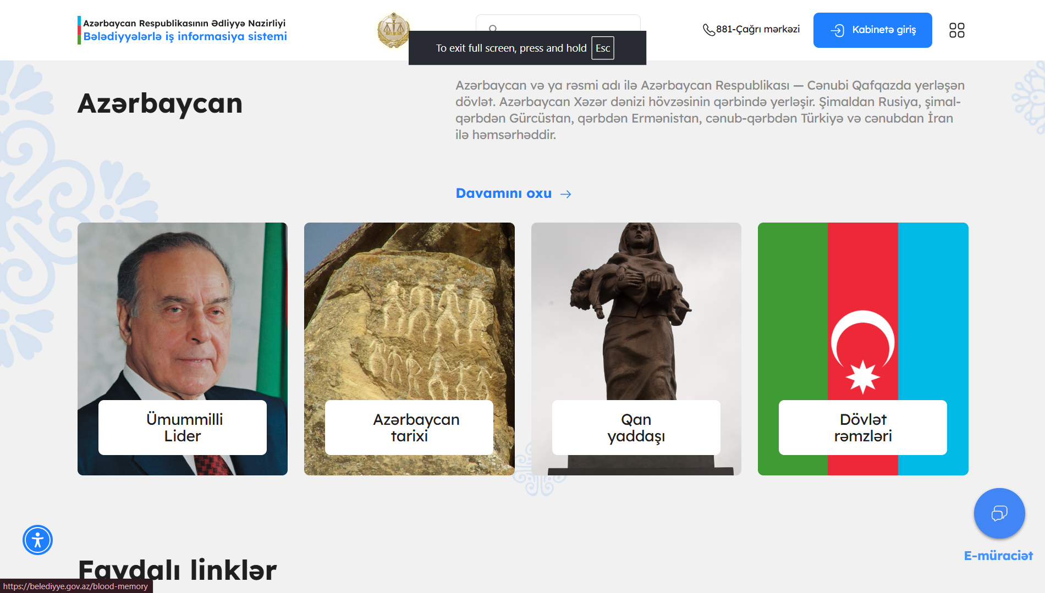
Task: Click the arrow next to Davamını oxu
Action: (x=565, y=194)
